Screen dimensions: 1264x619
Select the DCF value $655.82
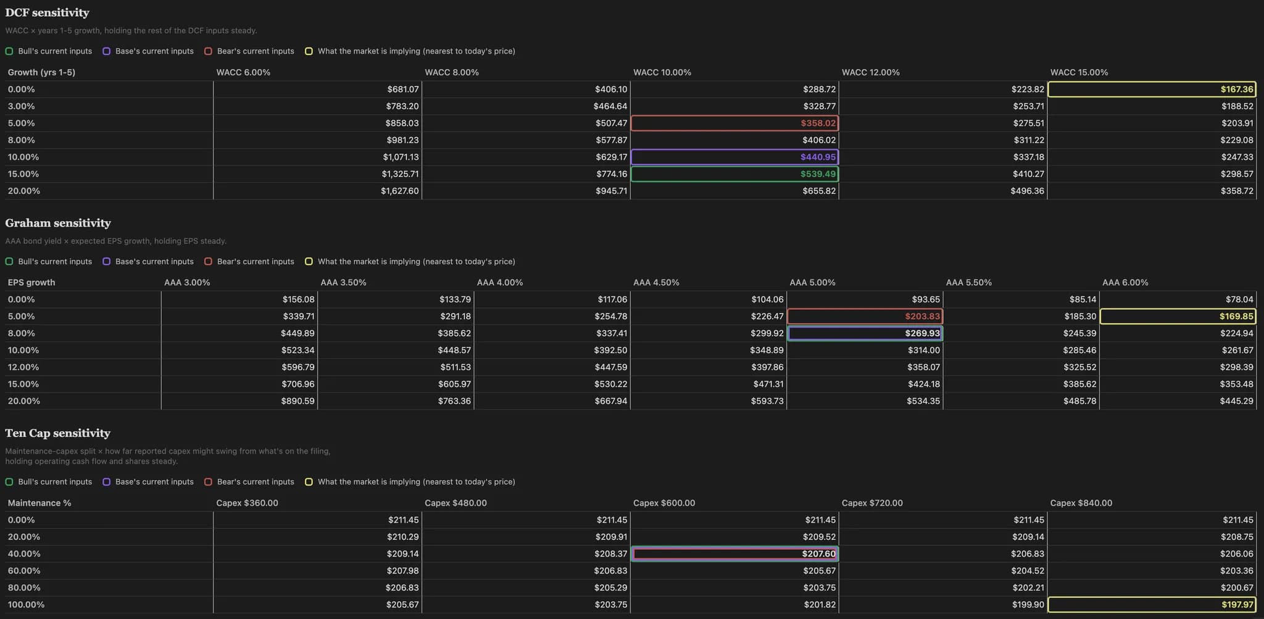(819, 191)
